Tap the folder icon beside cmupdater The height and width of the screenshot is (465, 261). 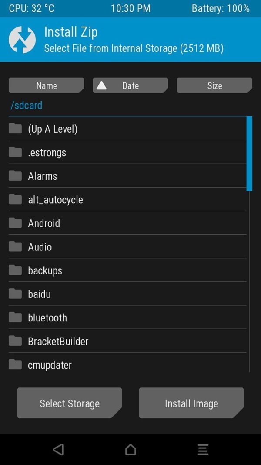pos(15,364)
